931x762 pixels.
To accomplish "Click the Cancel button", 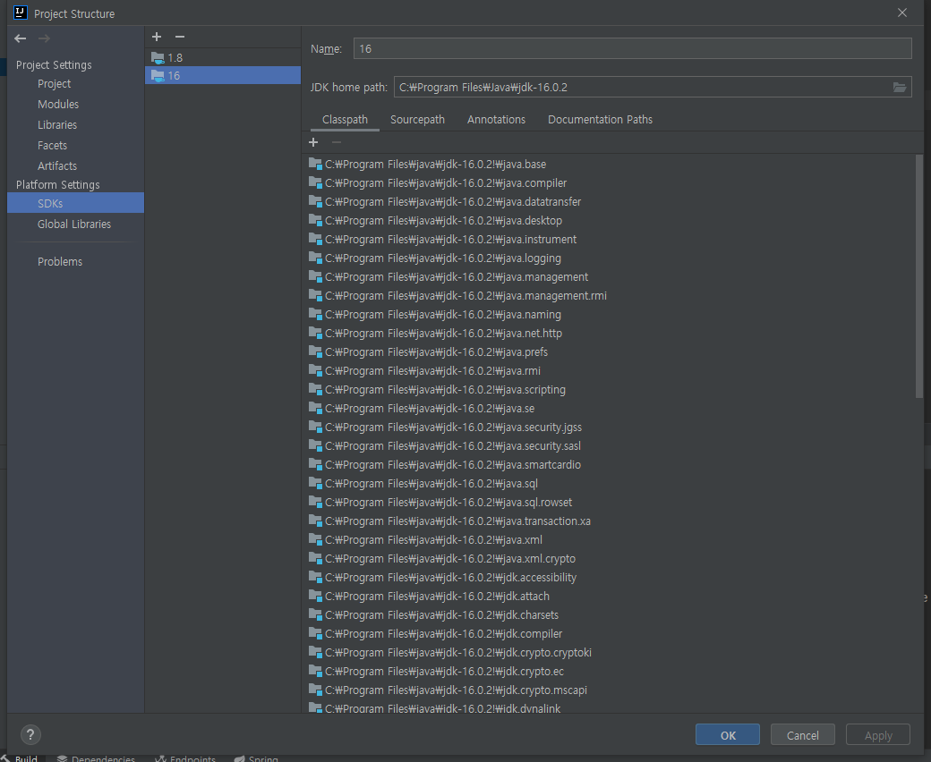I will pos(803,735).
